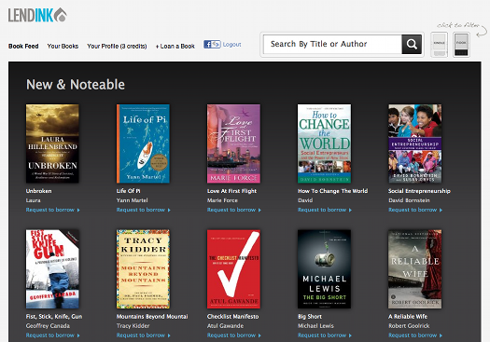Viewport: 490px width, 342px height.
Task: Click the 'A Reliable Wife' title text
Action: pyautogui.click(x=408, y=317)
